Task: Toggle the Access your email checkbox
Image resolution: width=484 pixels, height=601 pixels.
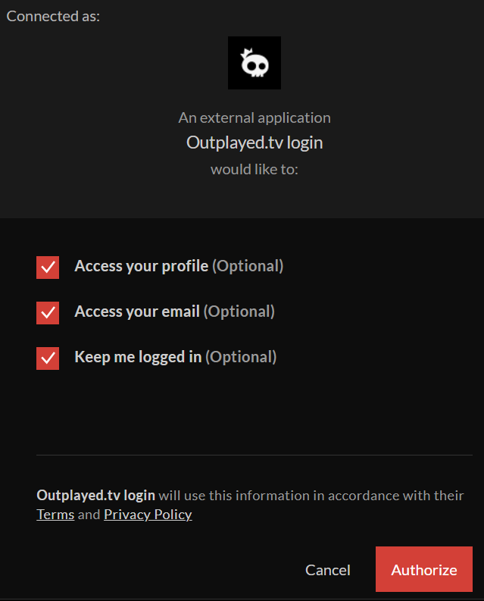Action: pos(48,313)
